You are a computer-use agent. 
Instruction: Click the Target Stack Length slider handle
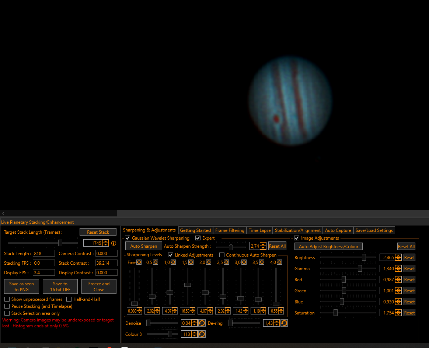point(60,243)
